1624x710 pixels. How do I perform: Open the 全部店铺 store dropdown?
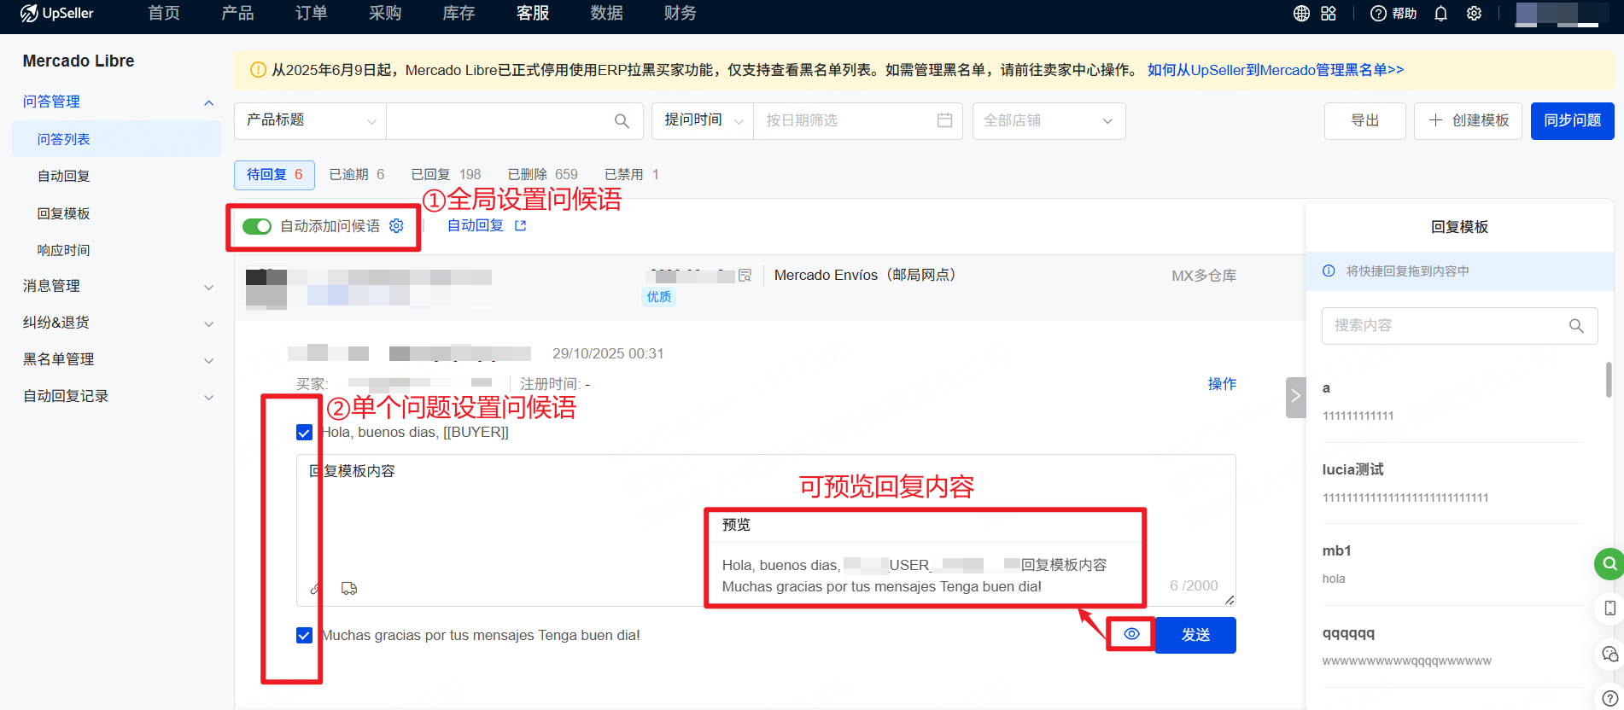point(1048,121)
